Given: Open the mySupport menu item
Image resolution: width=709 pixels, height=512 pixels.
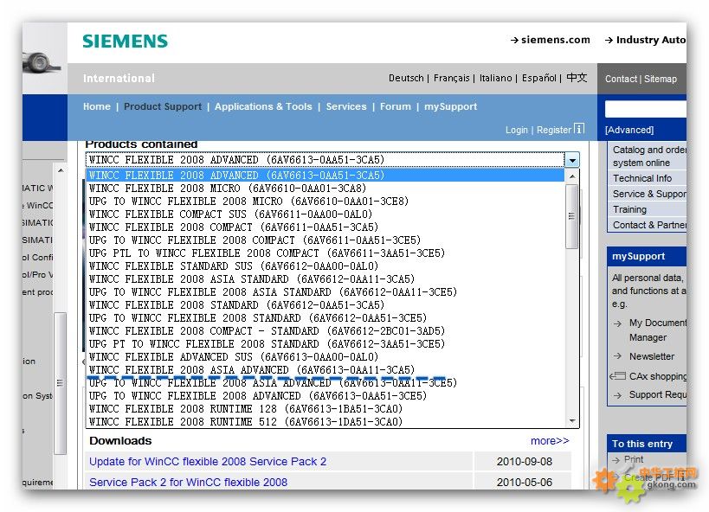Looking at the screenshot, I should (450, 106).
